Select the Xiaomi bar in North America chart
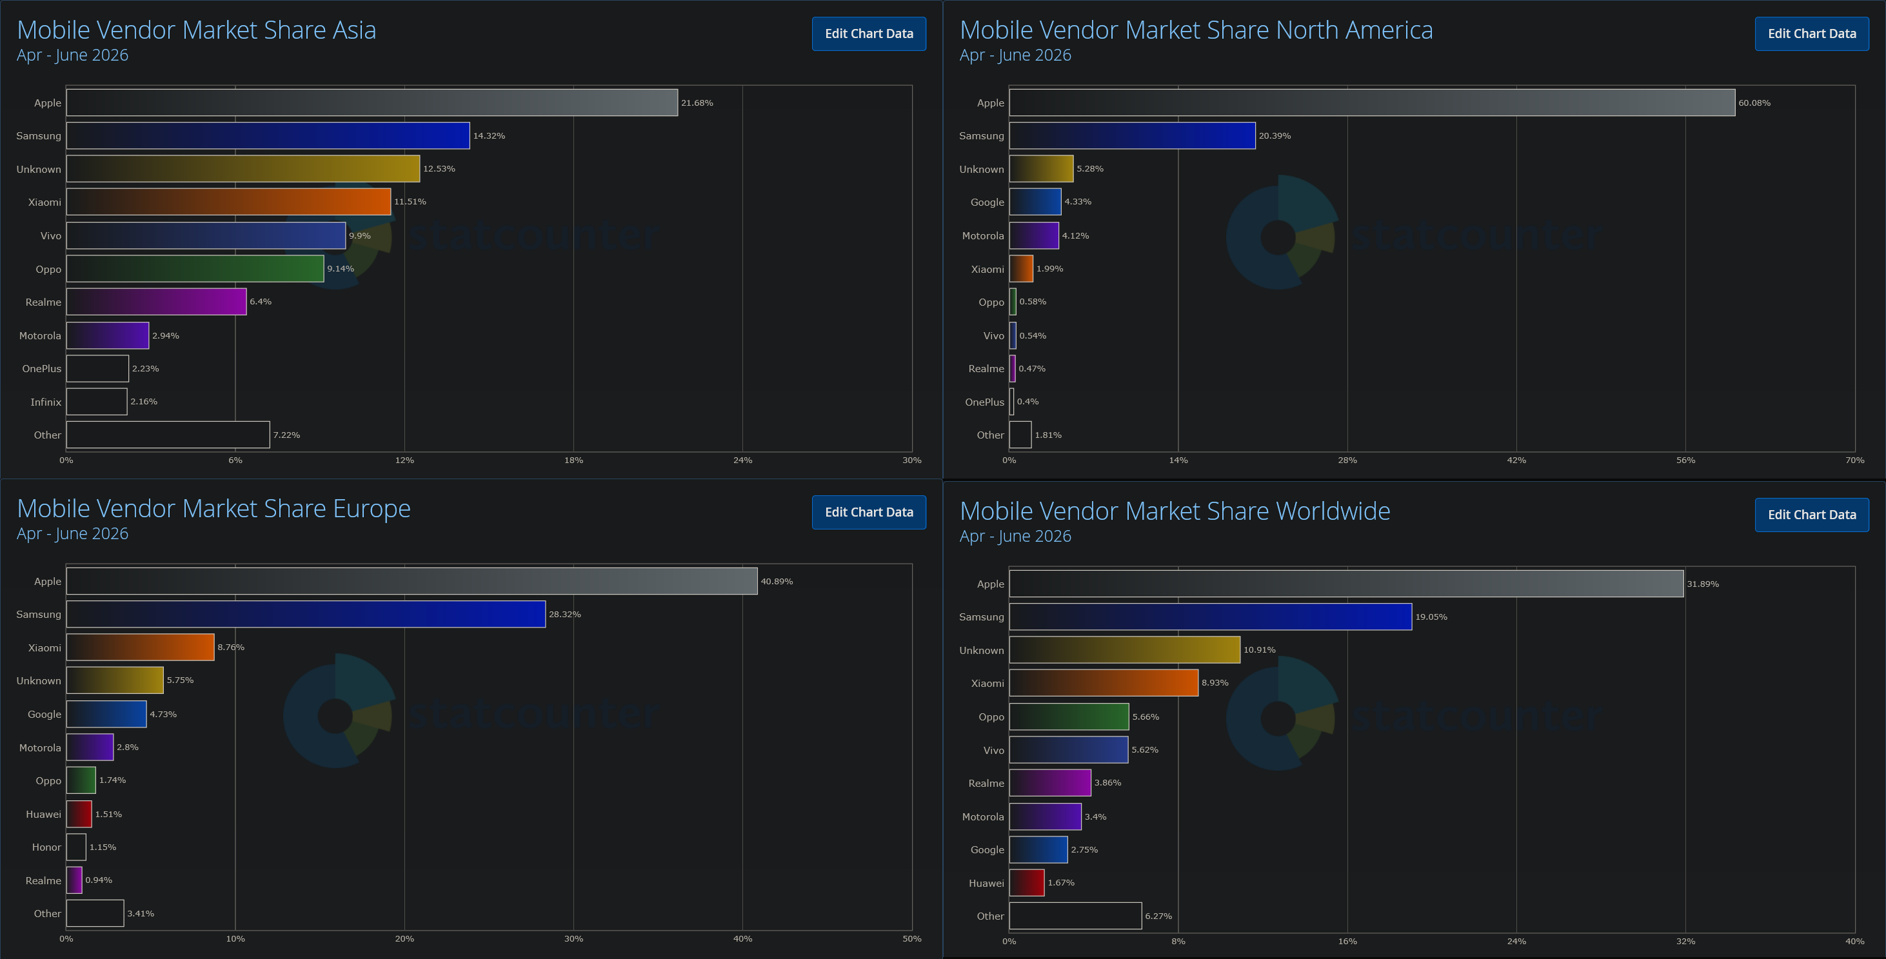The height and width of the screenshot is (959, 1886). click(x=1021, y=269)
